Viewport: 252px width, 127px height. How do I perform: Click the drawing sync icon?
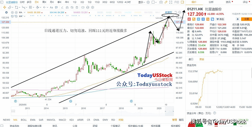coord(88,7)
